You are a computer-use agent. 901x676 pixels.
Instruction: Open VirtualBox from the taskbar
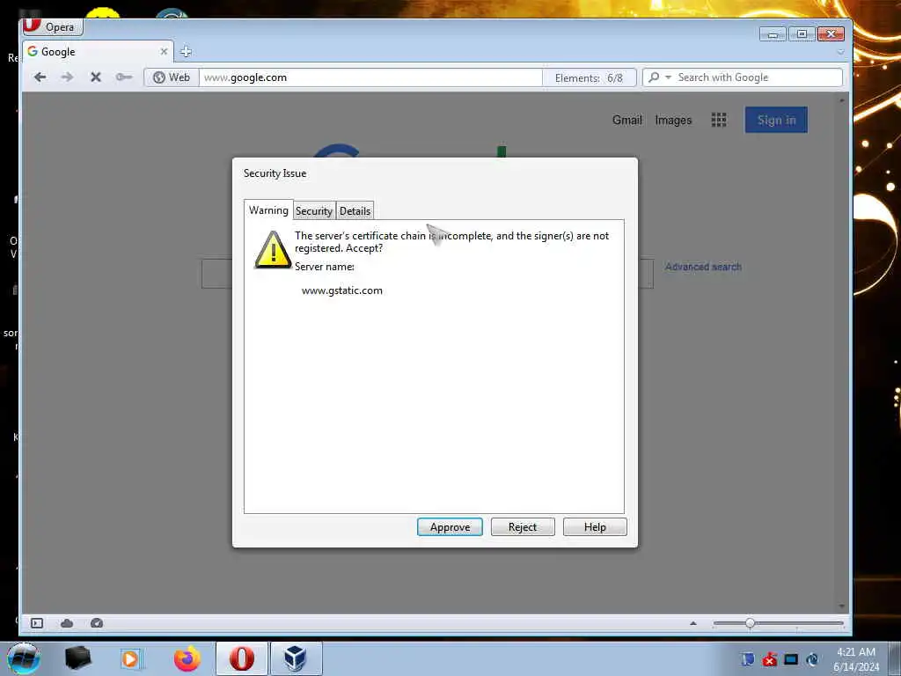296,658
